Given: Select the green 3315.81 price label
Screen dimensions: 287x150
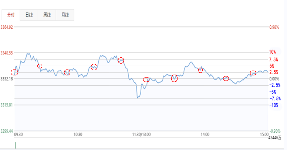Looking at the screenshot, I should 7,105.
